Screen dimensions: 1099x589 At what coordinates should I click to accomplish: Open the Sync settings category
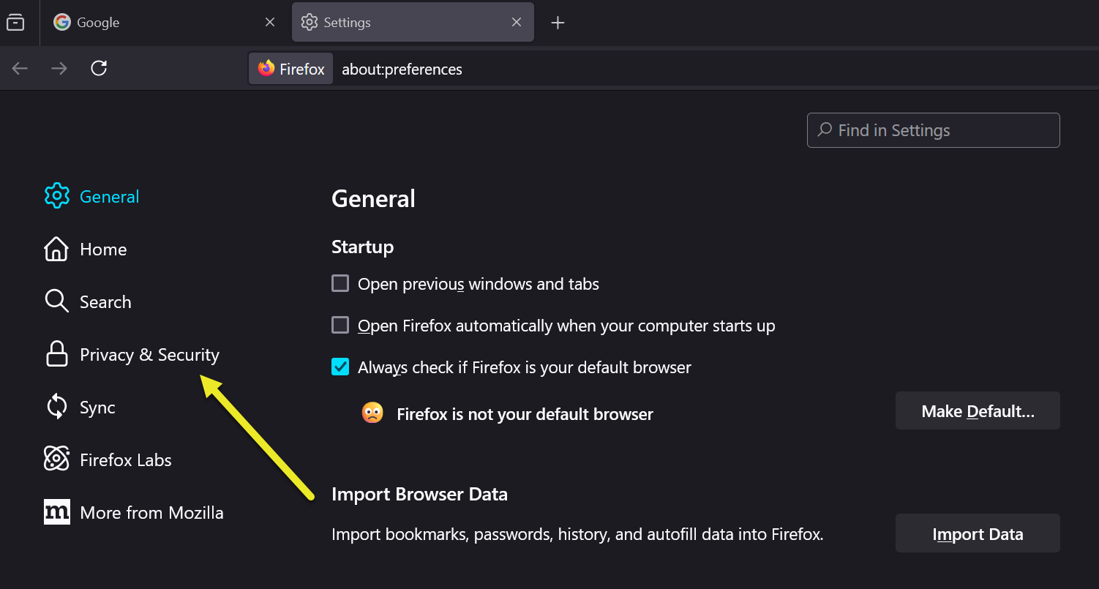(x=97, y=408)
